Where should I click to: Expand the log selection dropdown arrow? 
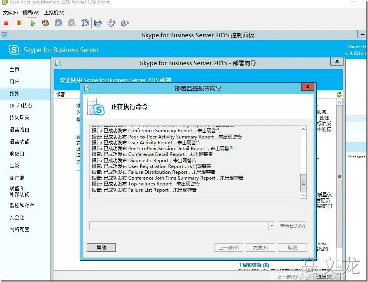pyautogui.click(x=272, y=226)
